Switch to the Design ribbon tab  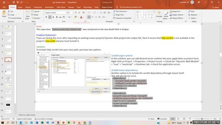pyautogui.click(x=28, y=7)
